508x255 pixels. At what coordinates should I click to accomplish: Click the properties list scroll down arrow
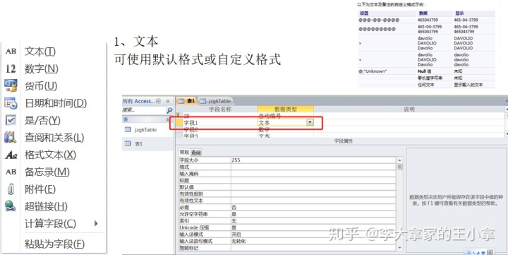(399, 248)
